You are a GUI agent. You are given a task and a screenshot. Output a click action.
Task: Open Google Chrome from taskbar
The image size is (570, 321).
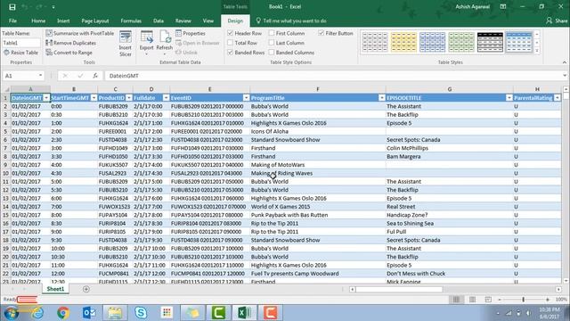point(63,313)
